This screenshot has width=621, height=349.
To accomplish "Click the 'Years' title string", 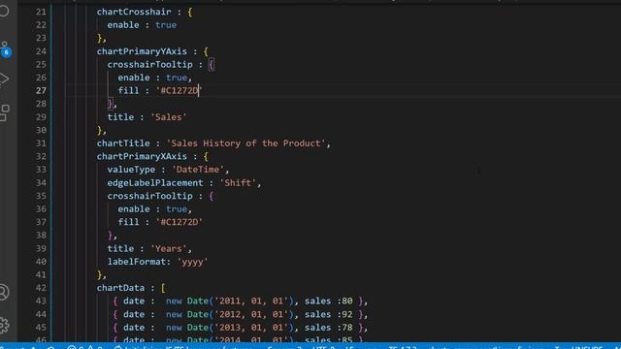I will click(x=168, y=248).
